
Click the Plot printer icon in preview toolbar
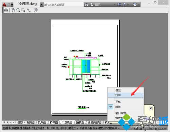[6, 10]
